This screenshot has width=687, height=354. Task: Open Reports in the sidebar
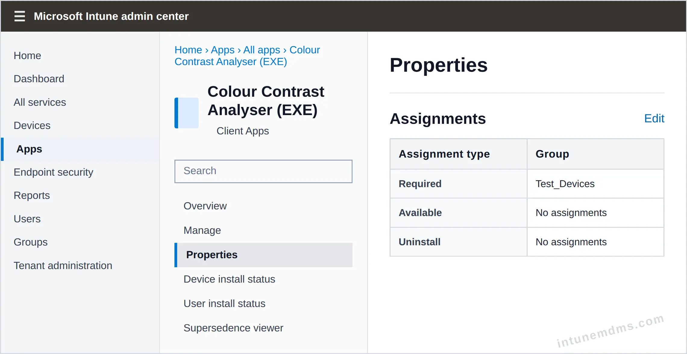point(32,195)
